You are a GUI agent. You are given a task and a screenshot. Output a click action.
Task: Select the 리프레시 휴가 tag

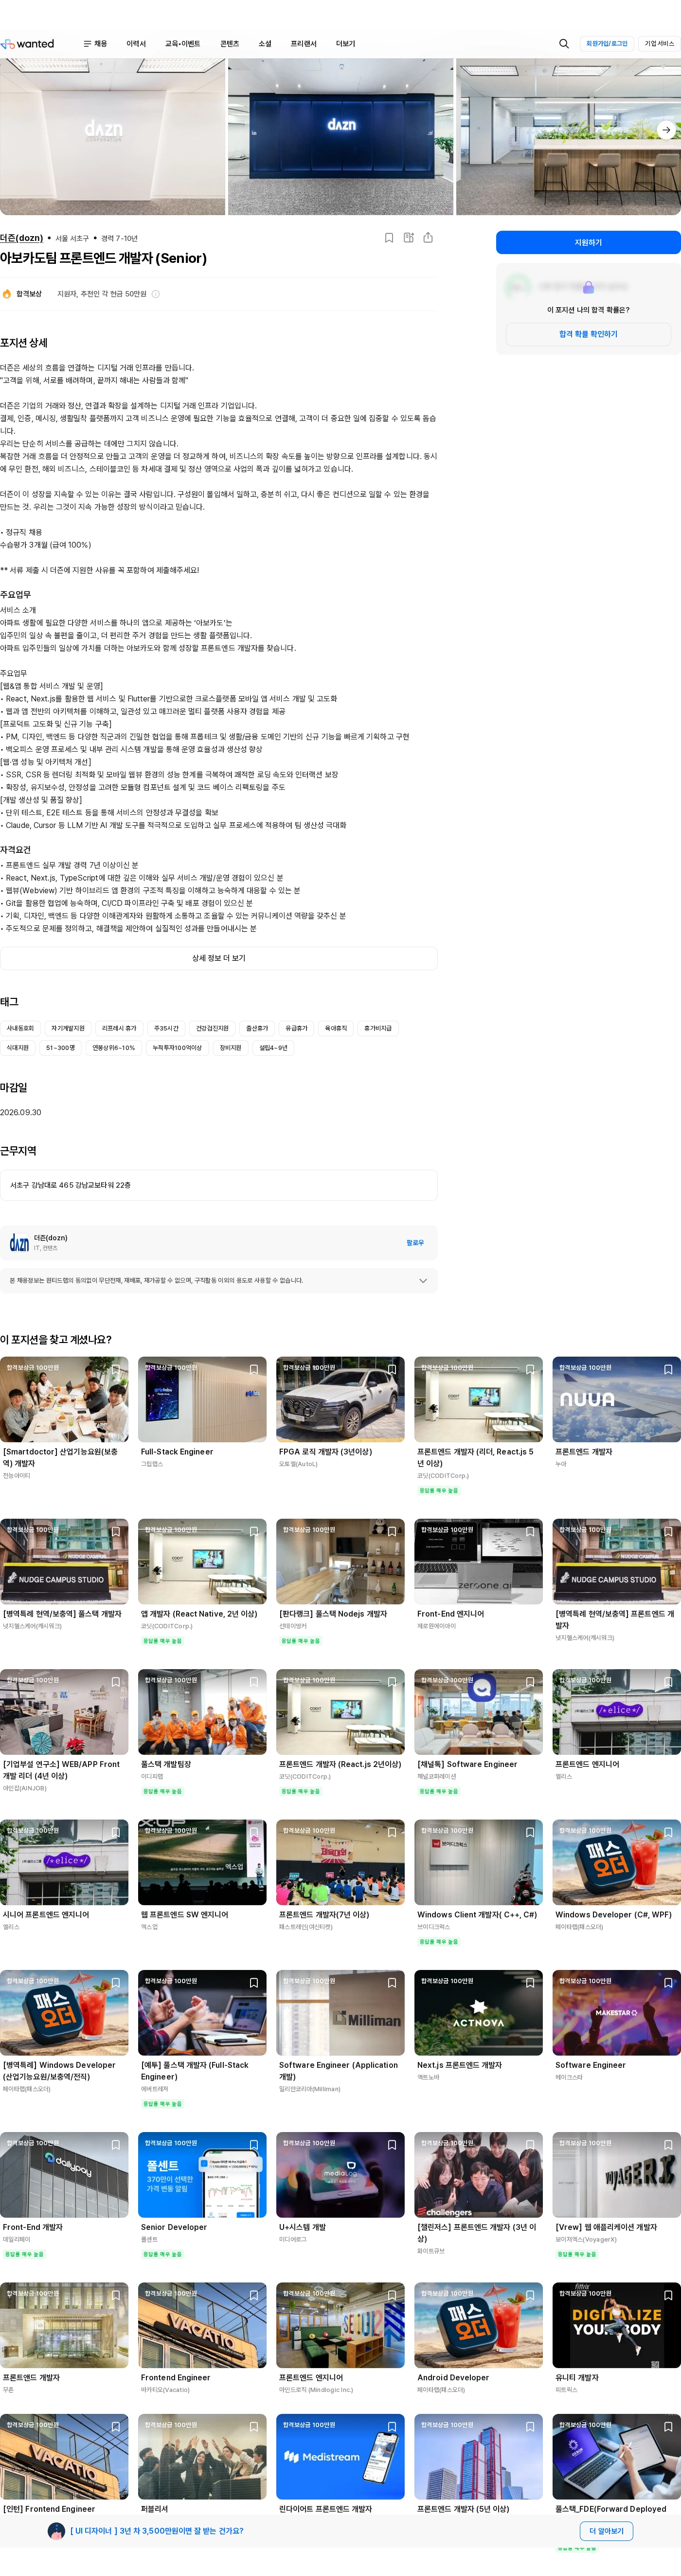click(119, 1028)
